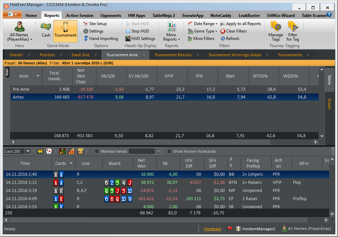Viewport: 338px width, 237px height.
Task: Open the TableNinja 2 tab
Action: 164,15
